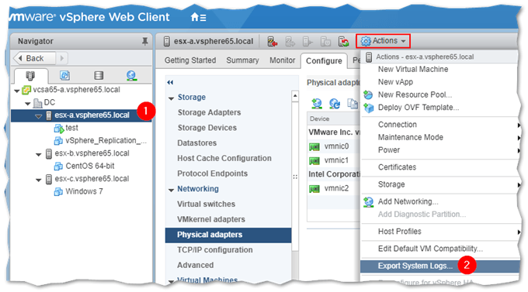The image size is (528, 292).
Task: Click host icon next to esx-a.vsphere65.local title
Action: point(166,41)
